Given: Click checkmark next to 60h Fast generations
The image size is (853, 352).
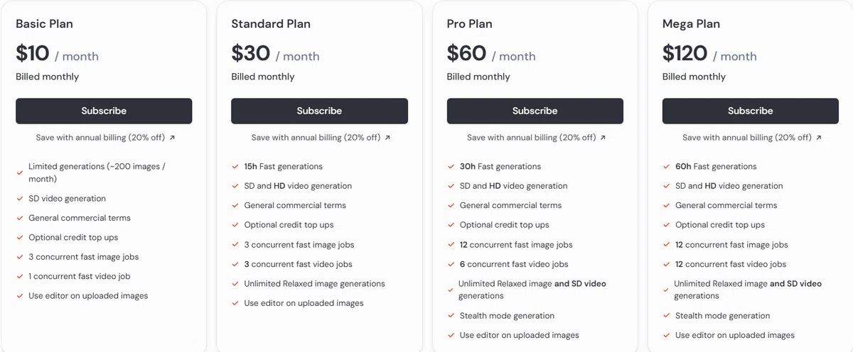Looking at the screenshot, I should pyautogui.click(x=666, y=167).
